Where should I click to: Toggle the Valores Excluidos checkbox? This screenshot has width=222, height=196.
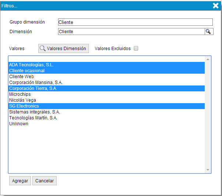[136, 48]
